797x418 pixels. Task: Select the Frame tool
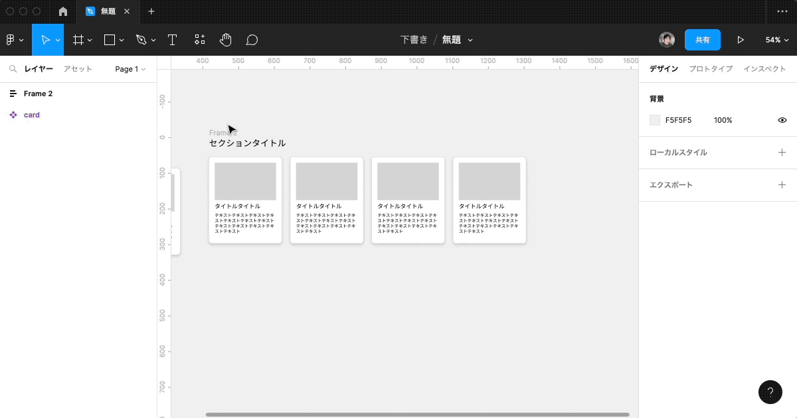tap(77, 40)
